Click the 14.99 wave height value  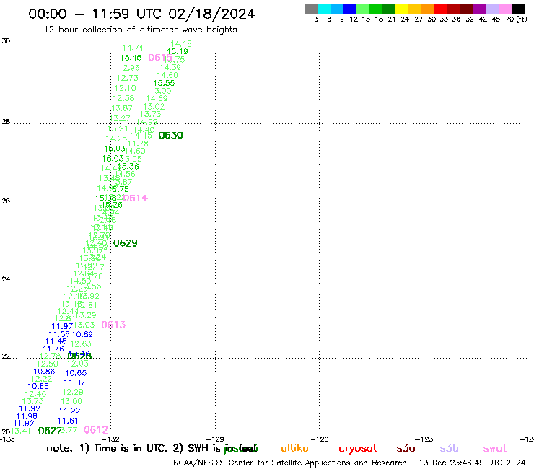[146, 122]
